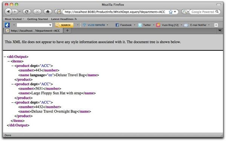This screenshot has height=141, width=226.
Task: Go to the home page via Home icon
Action: 48,12
